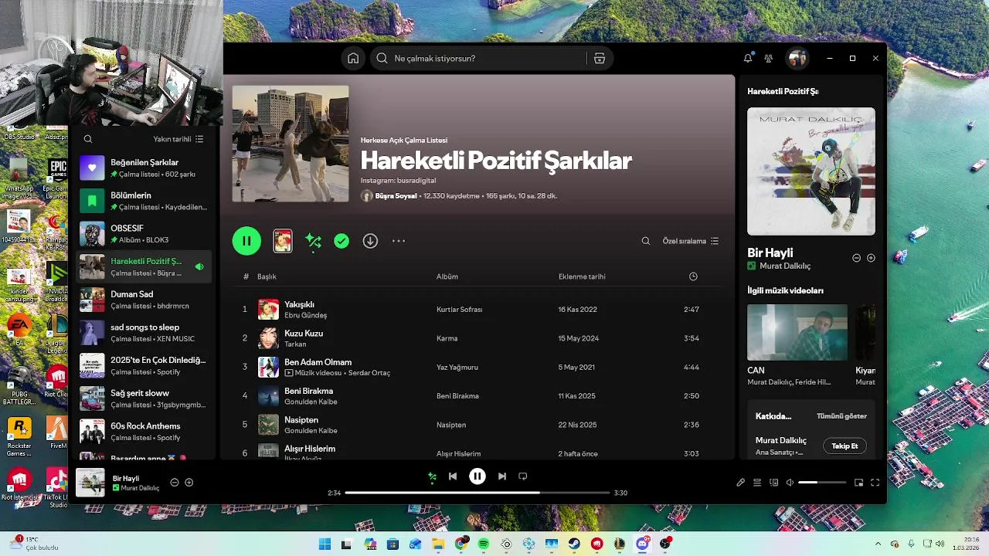This screenshot has width=989, height=556.
Task: Open the 'Duman Sad' playlist
Action: point(145,300)
